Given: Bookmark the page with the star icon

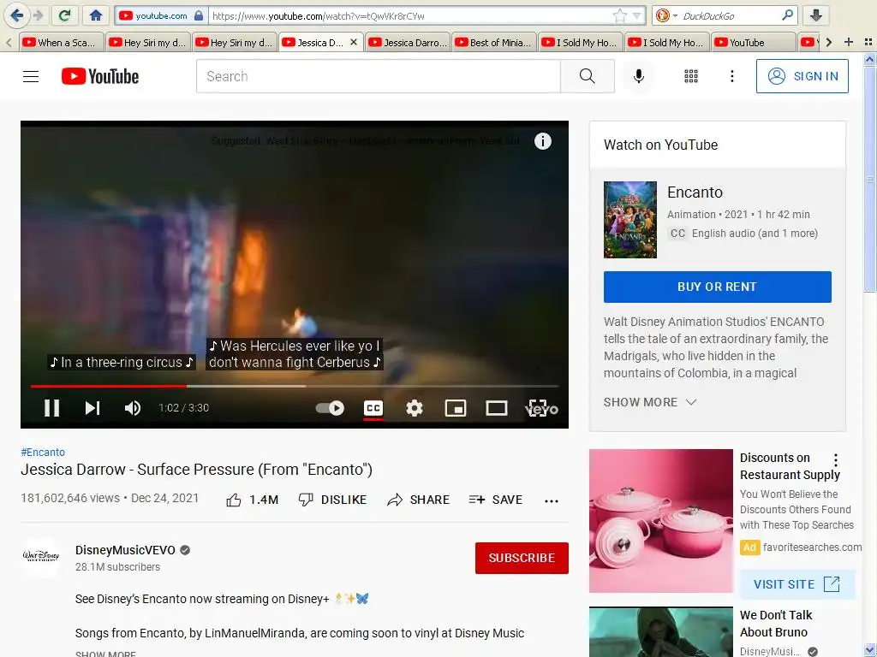Looking at the screenshot, I should (x=619, y=15).
